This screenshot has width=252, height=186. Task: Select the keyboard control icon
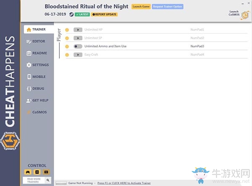(x=46, y=172)
